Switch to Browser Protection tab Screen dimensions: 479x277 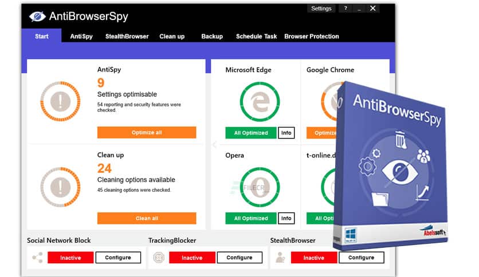[312, 36]
